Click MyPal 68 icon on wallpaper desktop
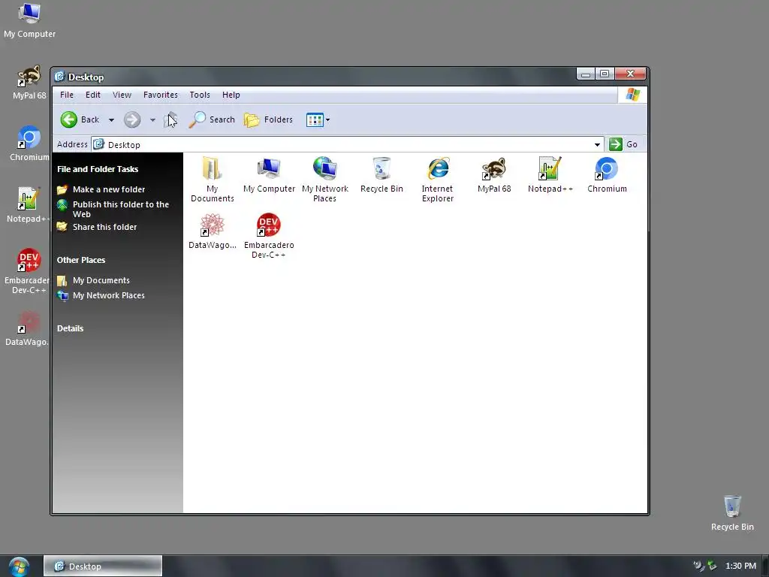This screenshot has width=769, height=577. pyautogui.click(x=29, y=75)
